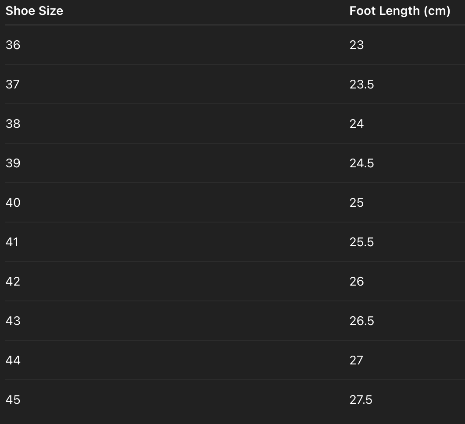Select the 23 foot length cell
The width and height of the screenshot is (465, 424).
tap(357, 45)
